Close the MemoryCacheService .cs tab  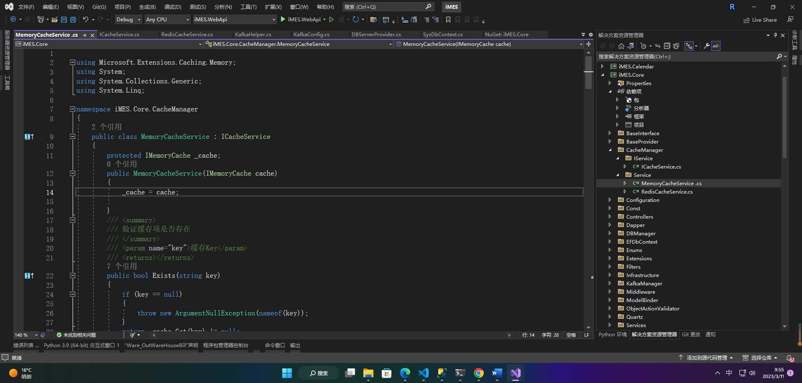(92, 35)
